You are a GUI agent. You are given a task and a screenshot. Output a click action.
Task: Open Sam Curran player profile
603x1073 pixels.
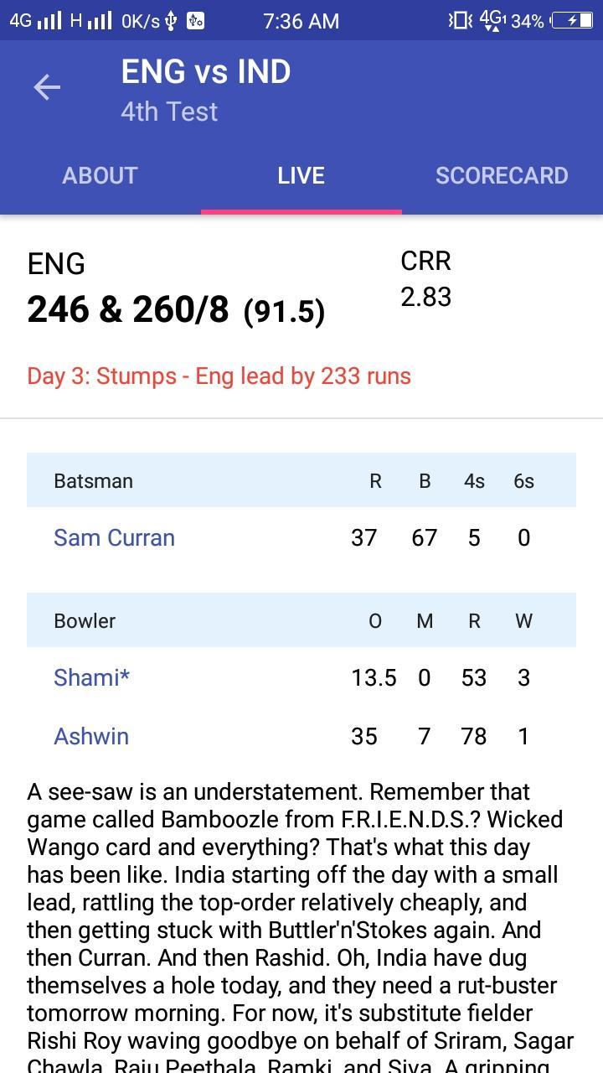pos(114,537)
